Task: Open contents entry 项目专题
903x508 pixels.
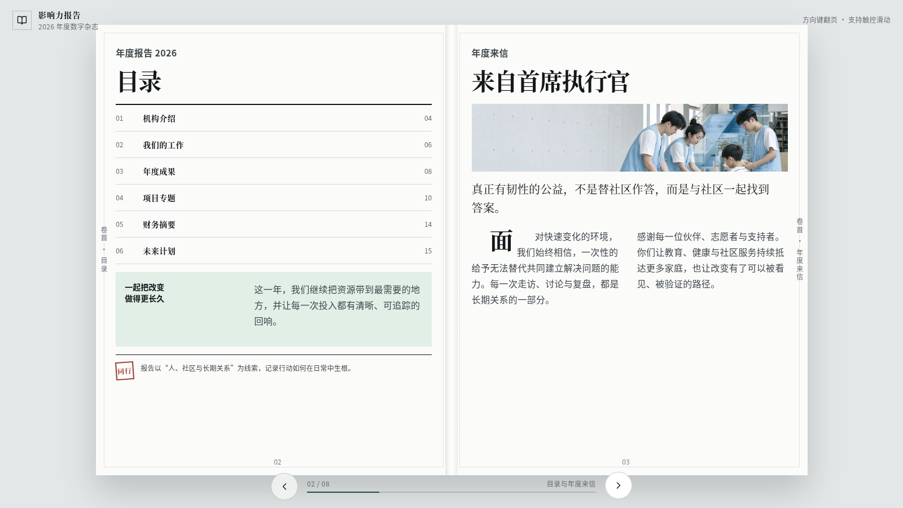Action: [274, 198]
